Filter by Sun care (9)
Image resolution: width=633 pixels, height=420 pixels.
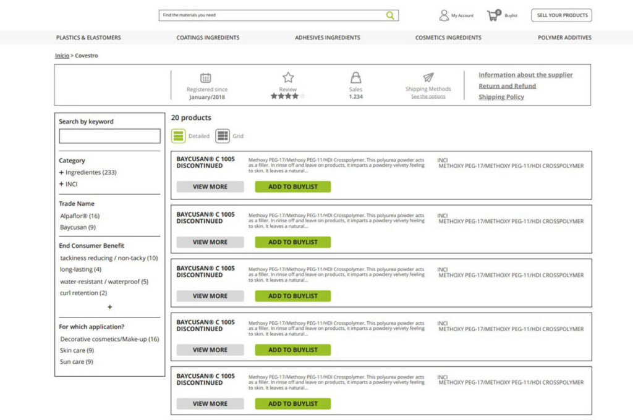coord(76,361)
